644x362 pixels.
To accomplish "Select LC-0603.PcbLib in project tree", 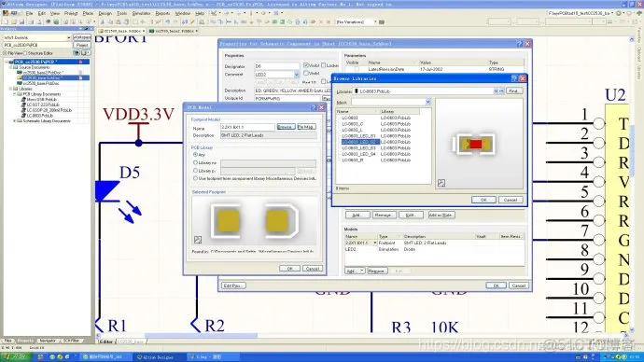I will click(40, 116).
